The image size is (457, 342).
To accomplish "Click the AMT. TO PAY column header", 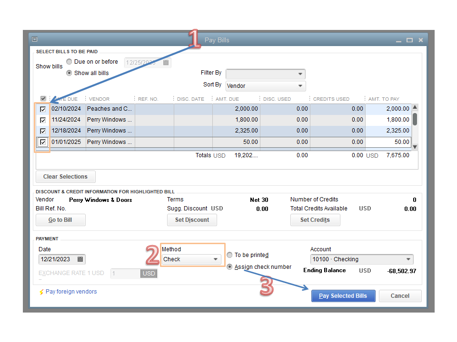I will point(384,99).
